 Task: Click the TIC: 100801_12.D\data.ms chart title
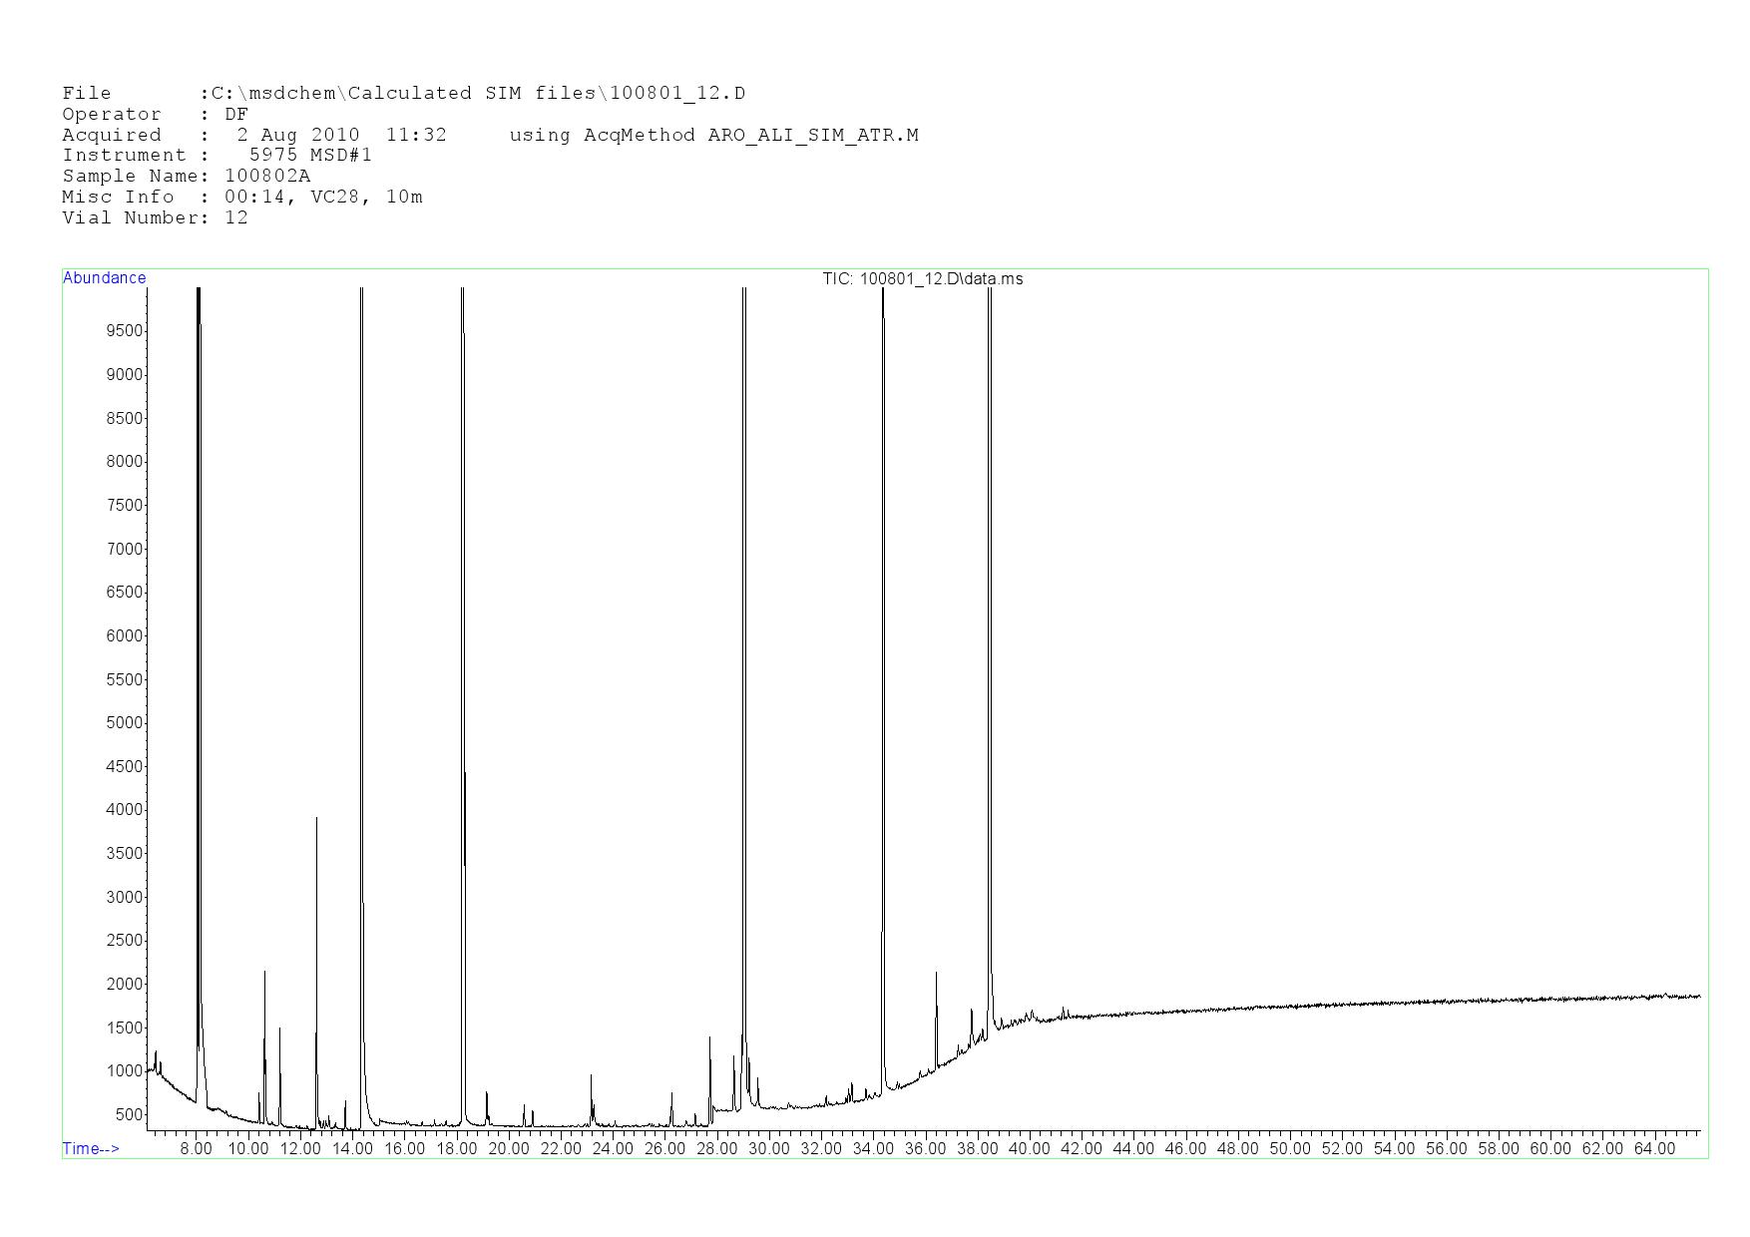pyautogui.click(x=922, y=279)
